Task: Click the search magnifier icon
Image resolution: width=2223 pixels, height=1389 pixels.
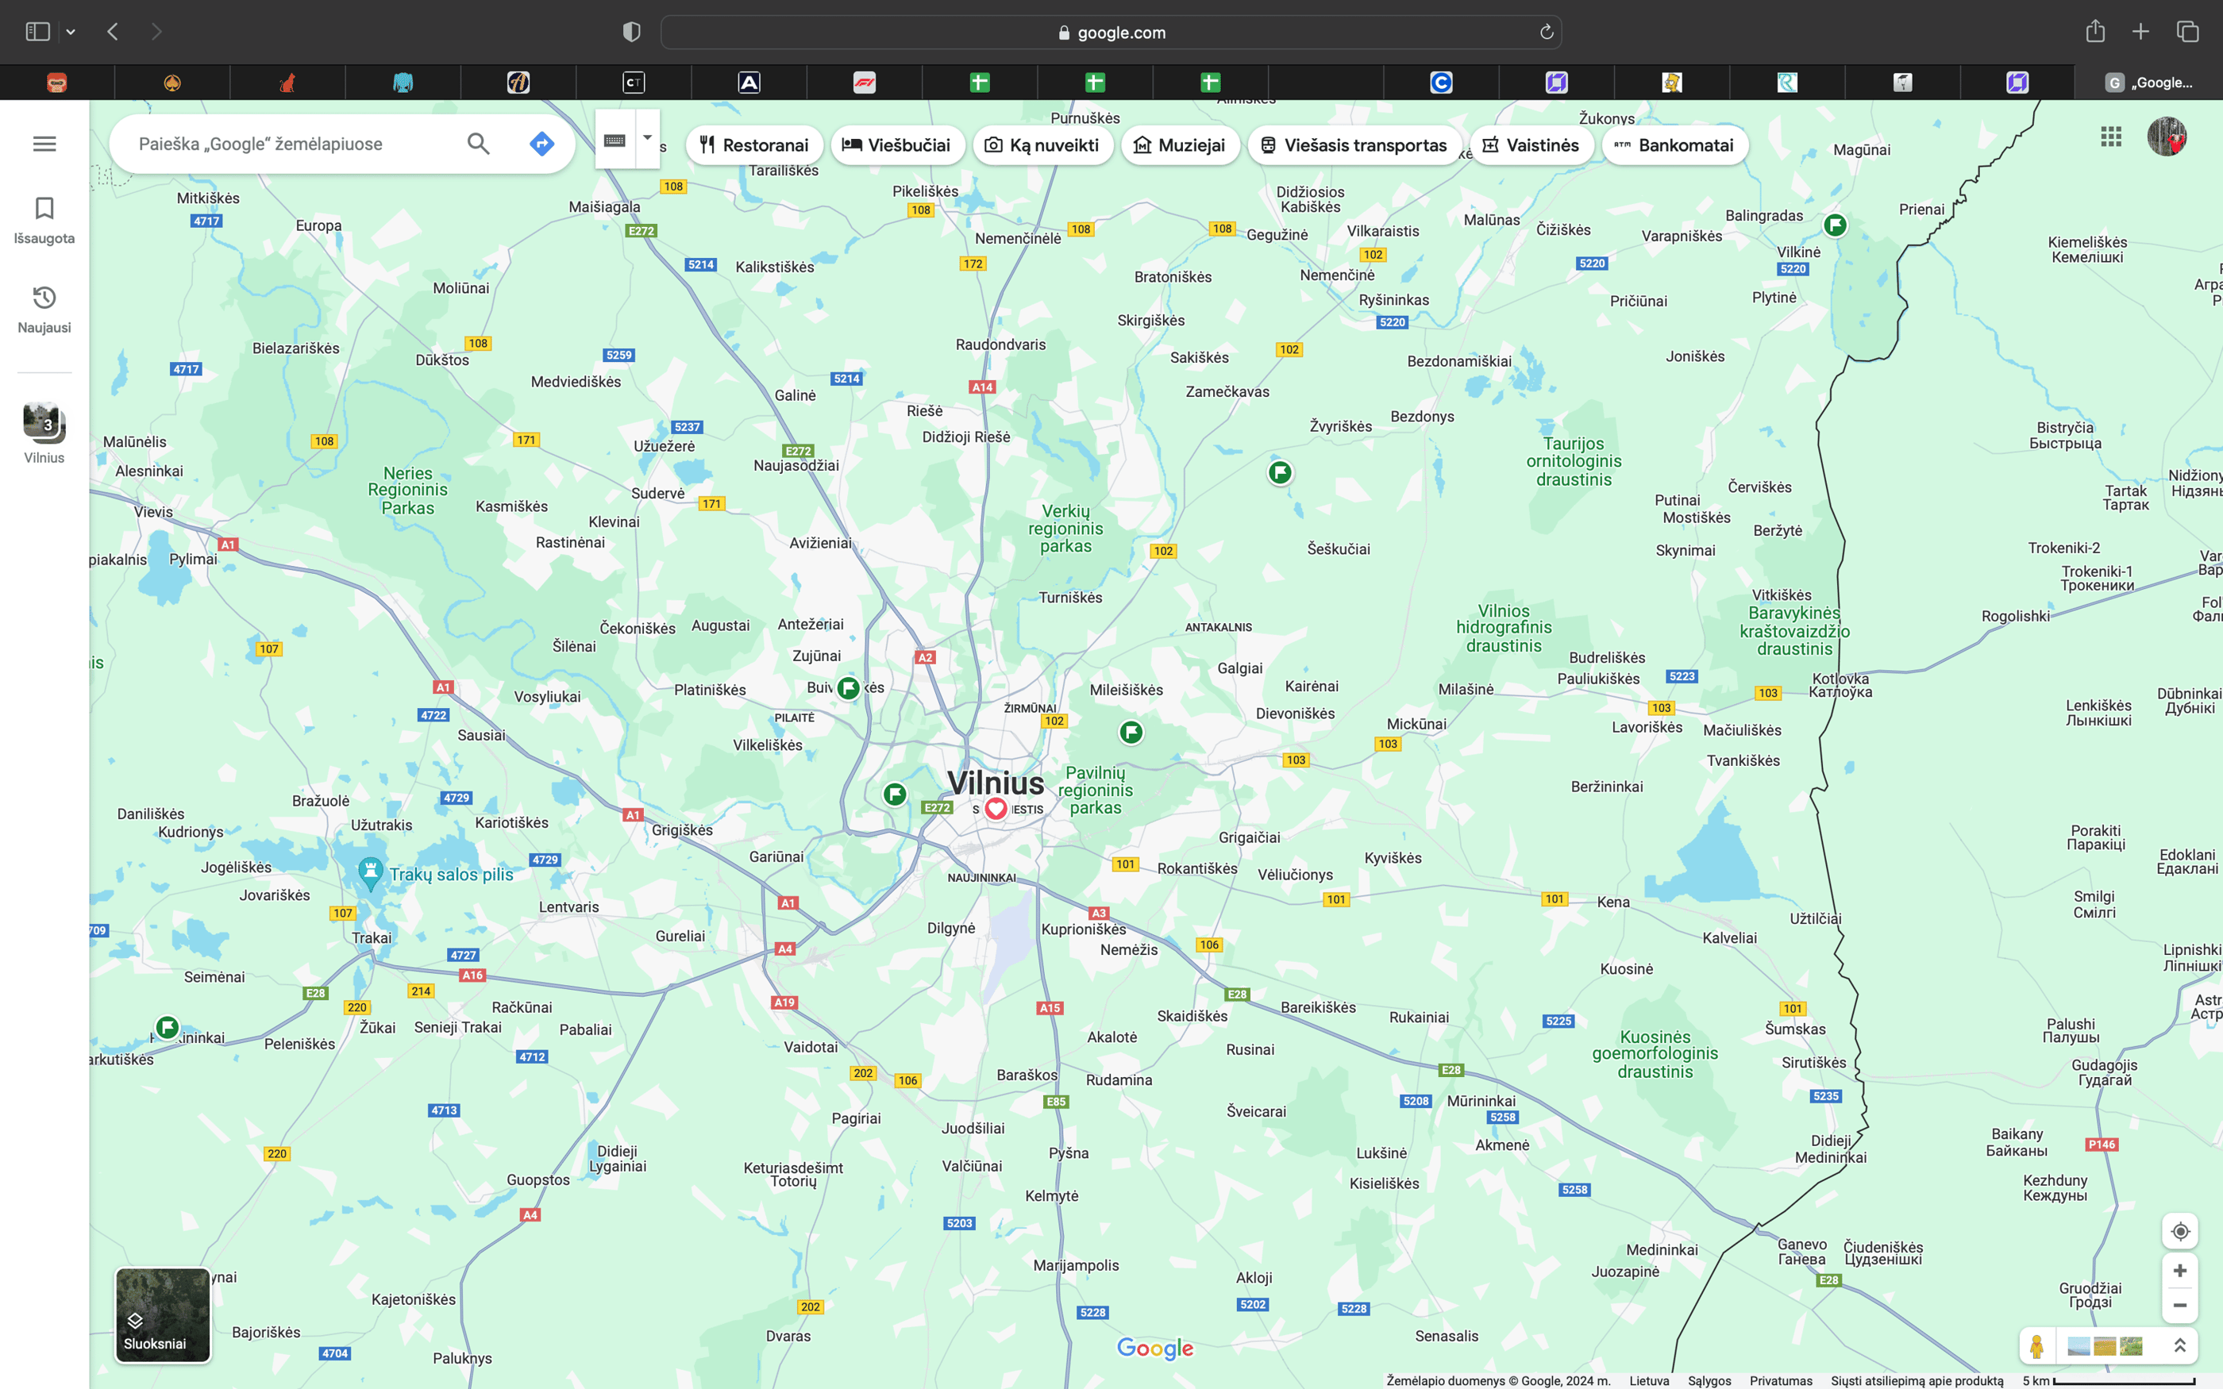Action: [478, 144]
